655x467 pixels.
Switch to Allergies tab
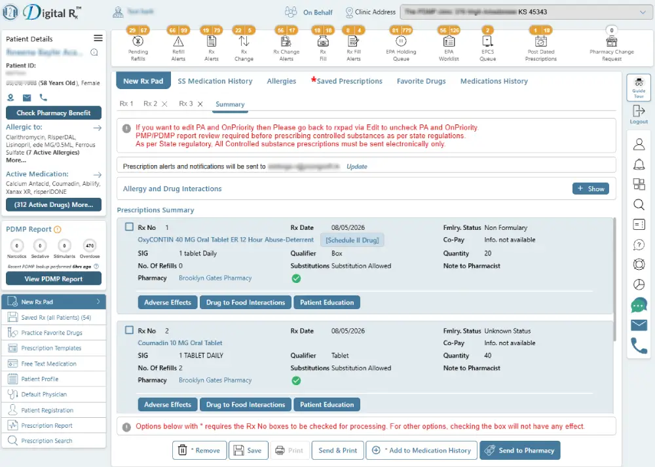point(282,81)
